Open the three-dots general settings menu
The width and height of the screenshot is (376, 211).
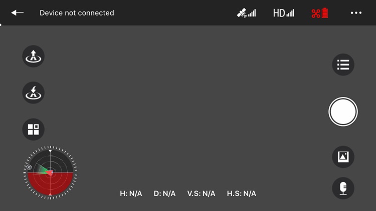(356, 13)
